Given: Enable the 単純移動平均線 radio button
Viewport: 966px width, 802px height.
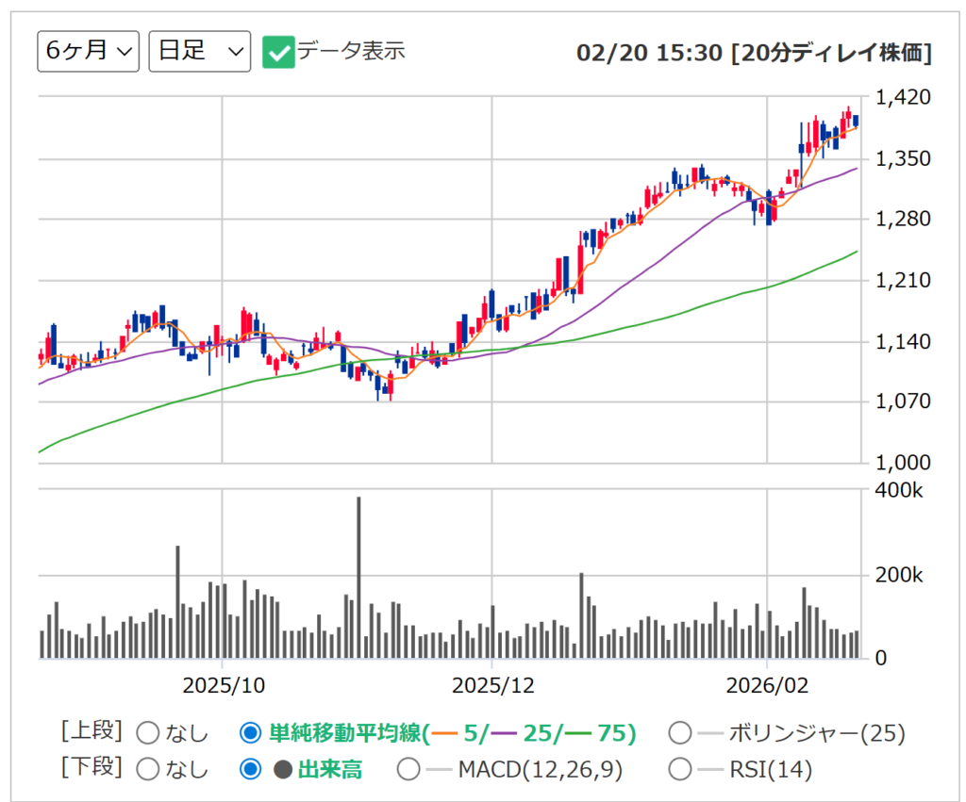Looking at the screenshot, I should (x=250, y=732).
